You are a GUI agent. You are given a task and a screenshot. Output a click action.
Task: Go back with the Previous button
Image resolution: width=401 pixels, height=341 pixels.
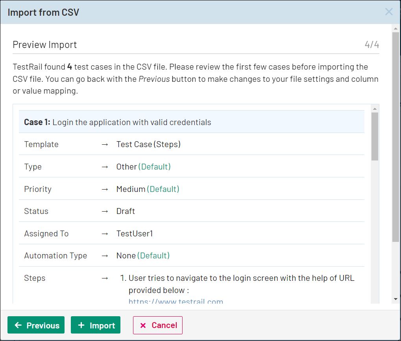[36, 325]
